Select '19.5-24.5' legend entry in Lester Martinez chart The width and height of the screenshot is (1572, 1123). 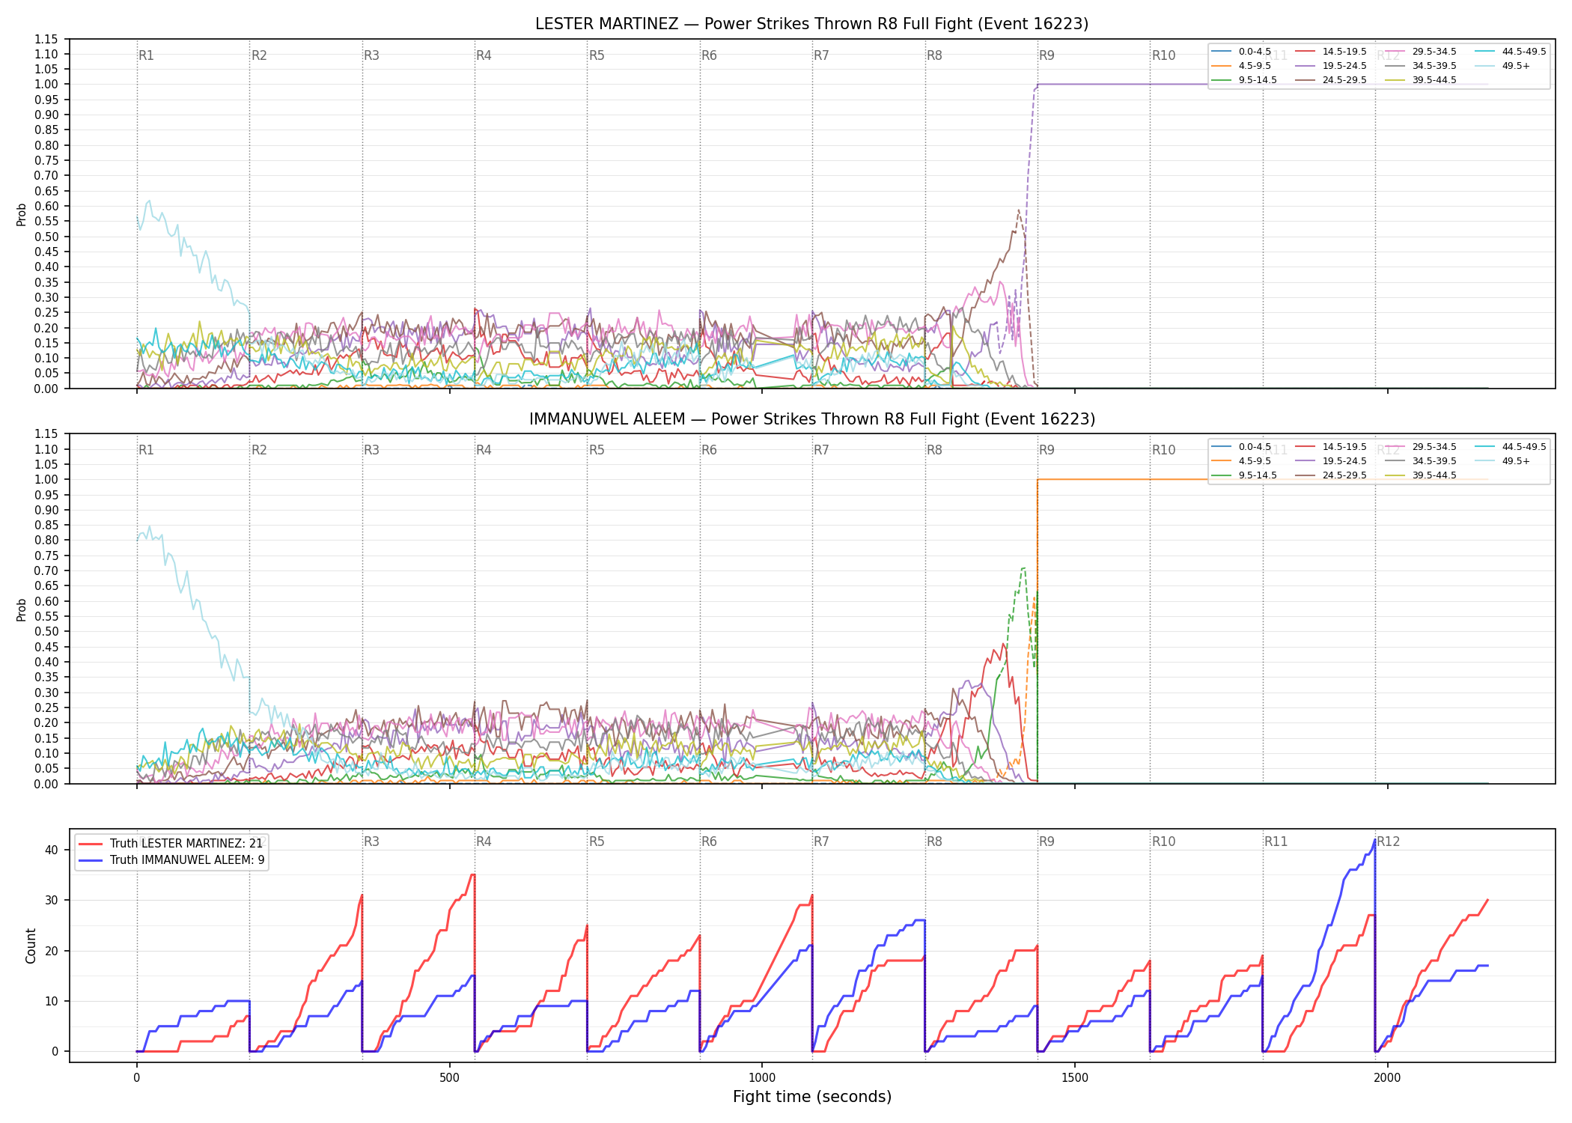1331,66
